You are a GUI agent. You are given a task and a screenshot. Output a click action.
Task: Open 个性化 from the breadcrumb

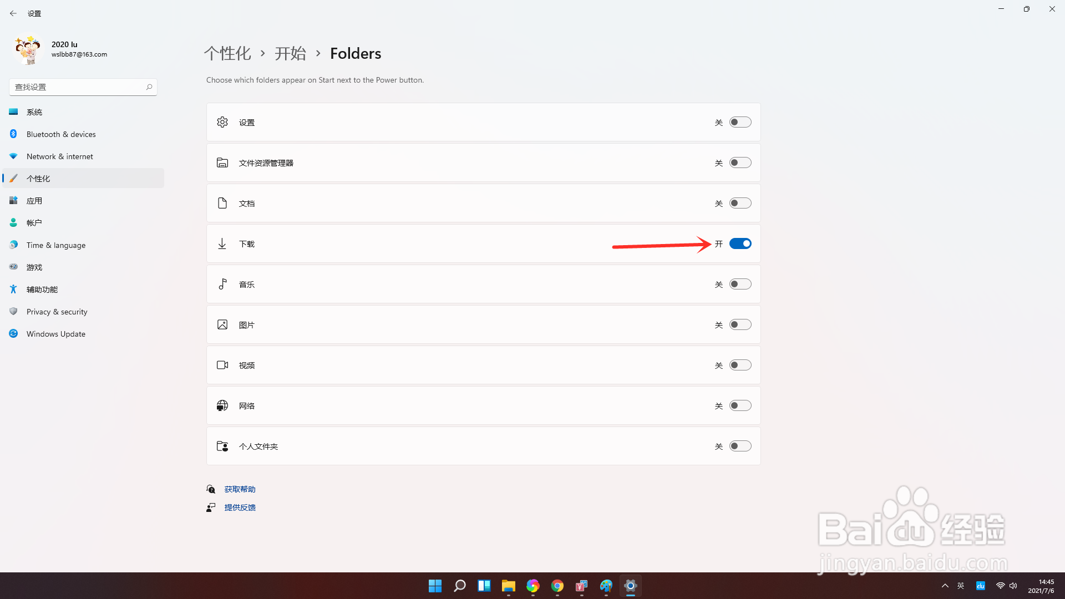(227, 53)
